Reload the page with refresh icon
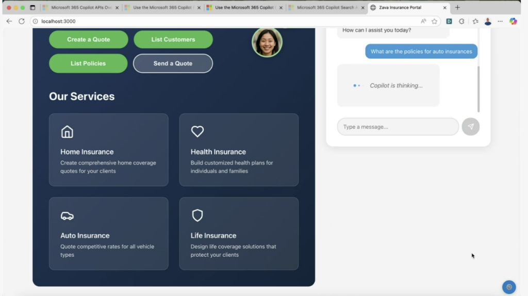This screenshot has width=528, height=296. coord(22,21)
